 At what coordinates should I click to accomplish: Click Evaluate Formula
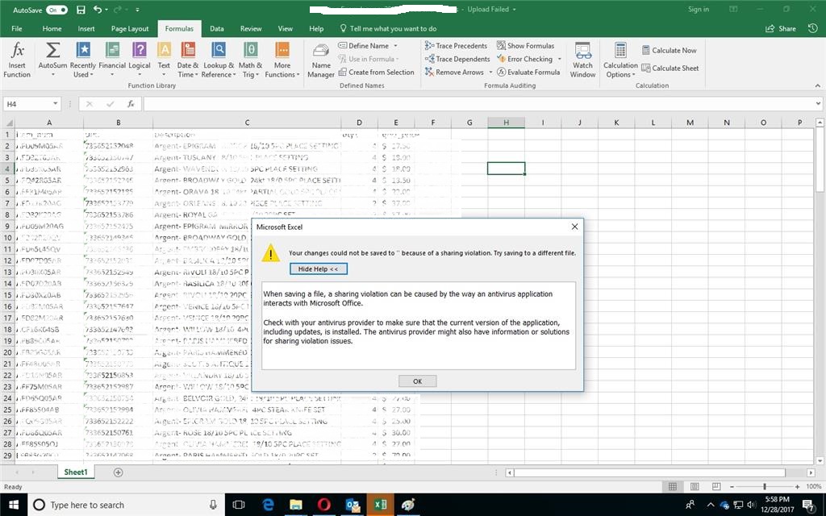pyautogui.click(x=528, y=72)
